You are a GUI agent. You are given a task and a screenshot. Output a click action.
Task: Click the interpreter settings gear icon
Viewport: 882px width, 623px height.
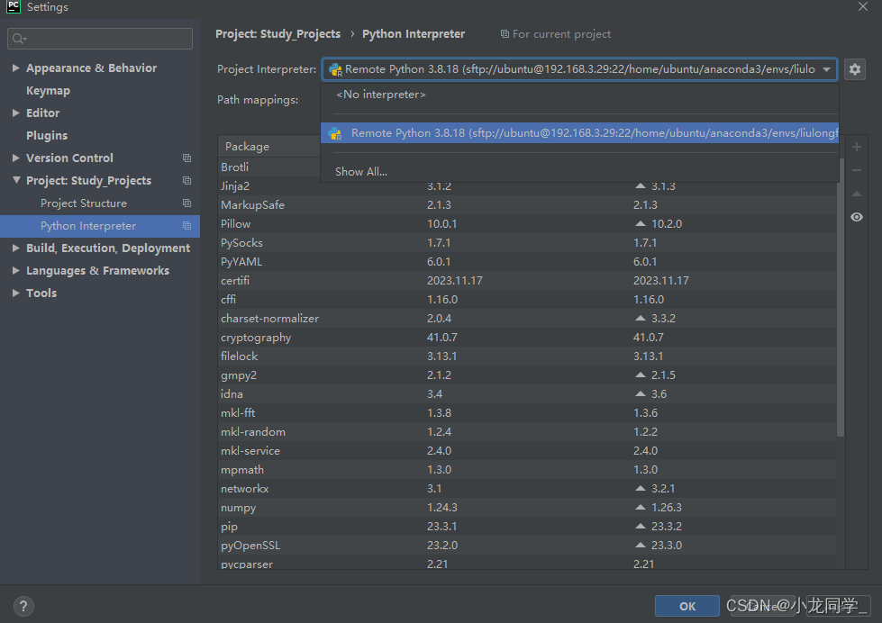point(854,69)
